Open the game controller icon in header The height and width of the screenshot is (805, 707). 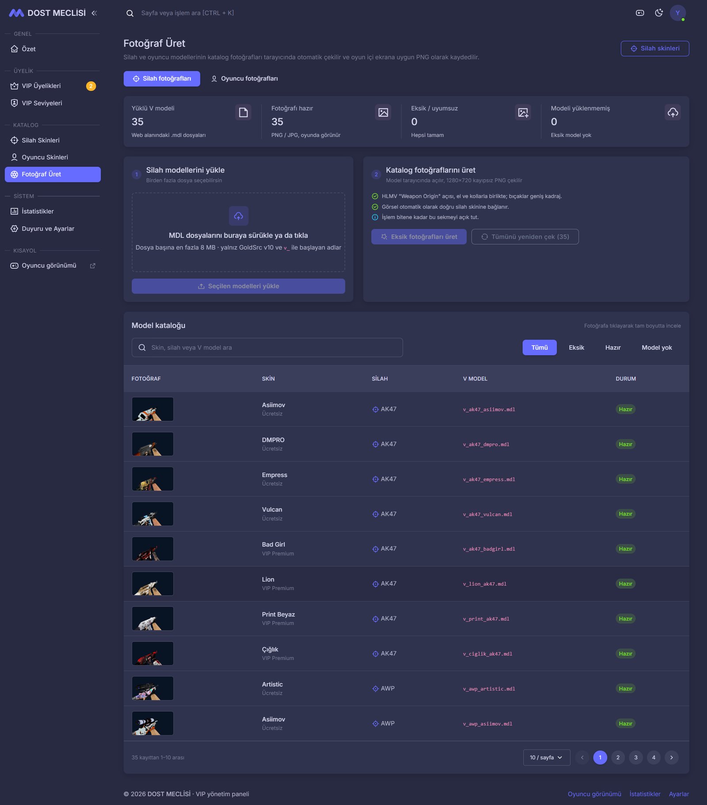[640, 13]
